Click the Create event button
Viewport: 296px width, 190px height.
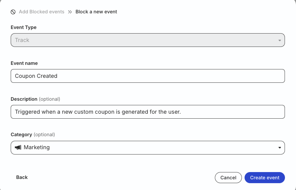point(265,177)
